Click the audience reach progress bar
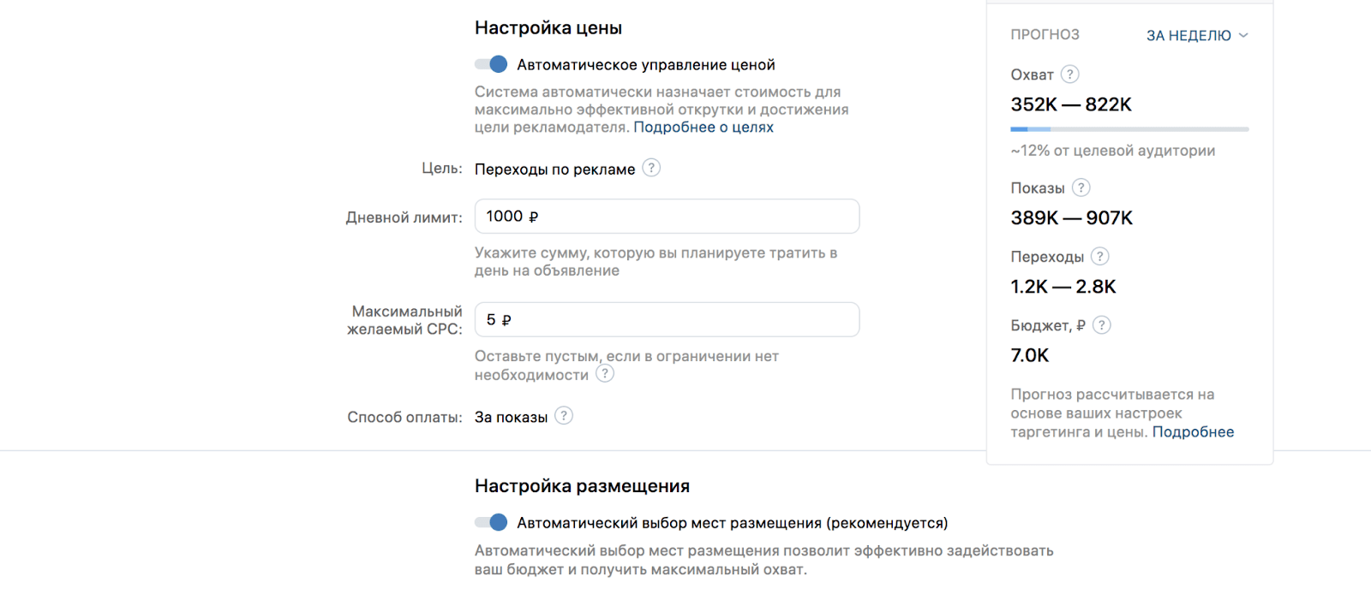 (1129, 129)
